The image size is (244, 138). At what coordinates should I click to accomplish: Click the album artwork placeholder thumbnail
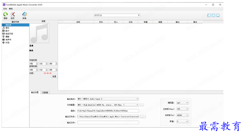[x=39, y=33]
